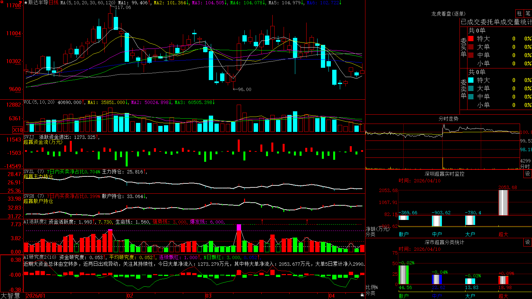Click the 96.00 low price annotation

(244, 89)
